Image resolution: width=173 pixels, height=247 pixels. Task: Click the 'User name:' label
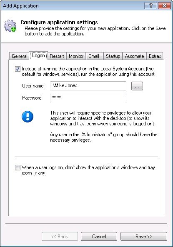[x=33, y=86]
